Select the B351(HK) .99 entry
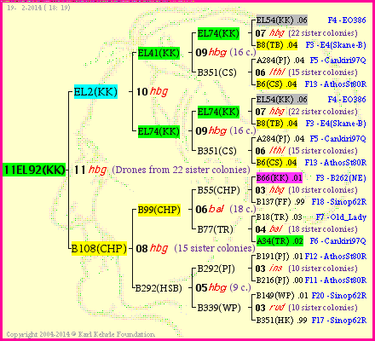 click(x=281, y=321)
